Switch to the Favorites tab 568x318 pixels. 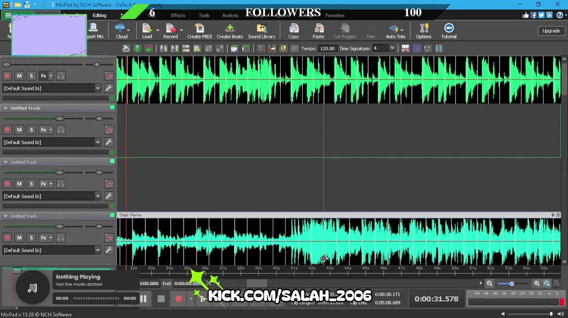tap(335, 15)
